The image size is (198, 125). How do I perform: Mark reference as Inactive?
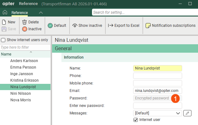tap(32, 29)
